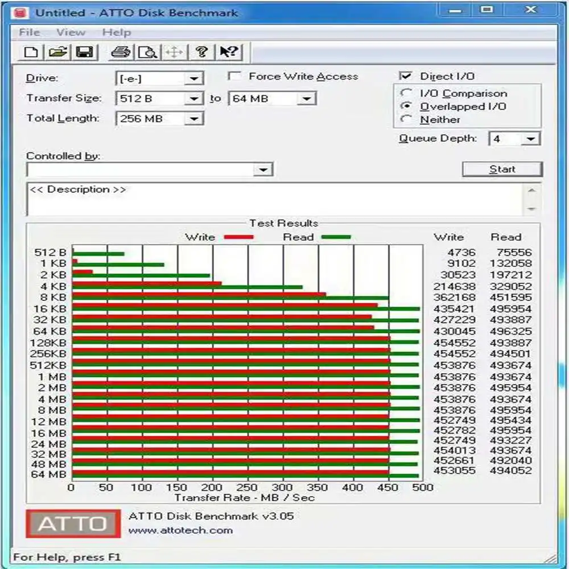The image size is (569, 569).
Task: Maximize the ATTO Disk Benchmark window
Action: click(x=486, y=10)
